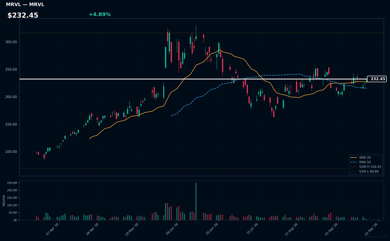Click the $232.45 current price heading
The height and width of the screenshot is (241, 390).
(23, 15)
